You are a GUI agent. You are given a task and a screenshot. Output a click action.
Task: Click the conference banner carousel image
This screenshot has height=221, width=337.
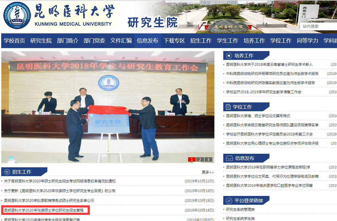(x=108, y=107)
